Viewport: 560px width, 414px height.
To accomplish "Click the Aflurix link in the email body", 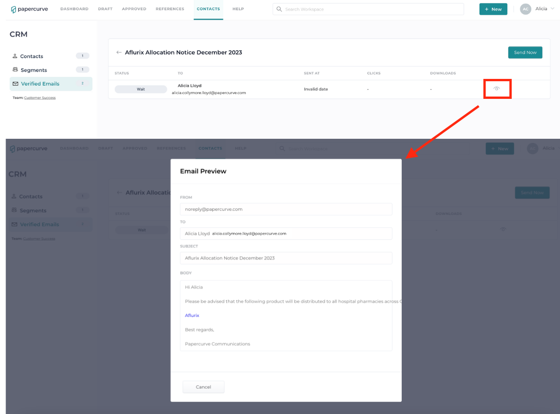I will click(x=192, y=316).
